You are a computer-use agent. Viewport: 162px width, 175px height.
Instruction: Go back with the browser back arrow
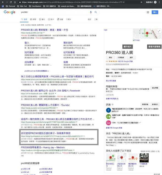pos(3,2)
